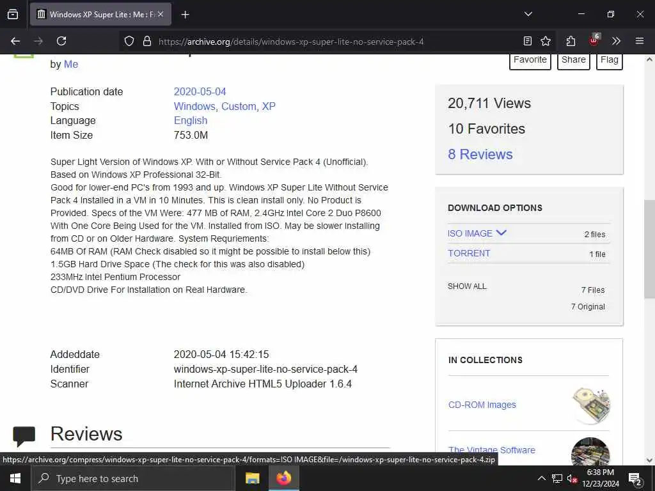
Task: Show site security padlock info
Action: (146, 41)
